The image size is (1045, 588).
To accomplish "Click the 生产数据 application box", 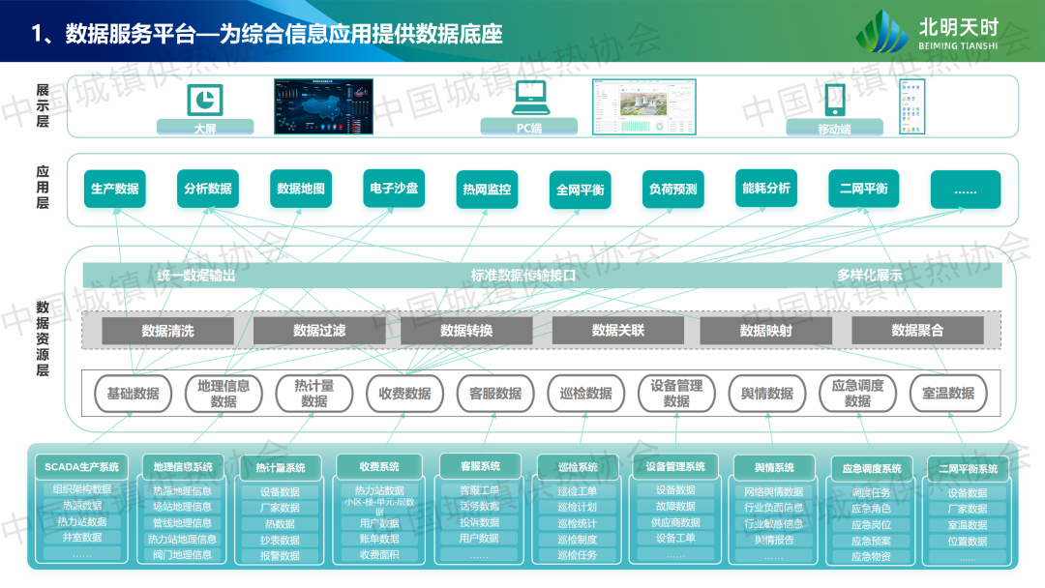I will (x=114, y=190).
